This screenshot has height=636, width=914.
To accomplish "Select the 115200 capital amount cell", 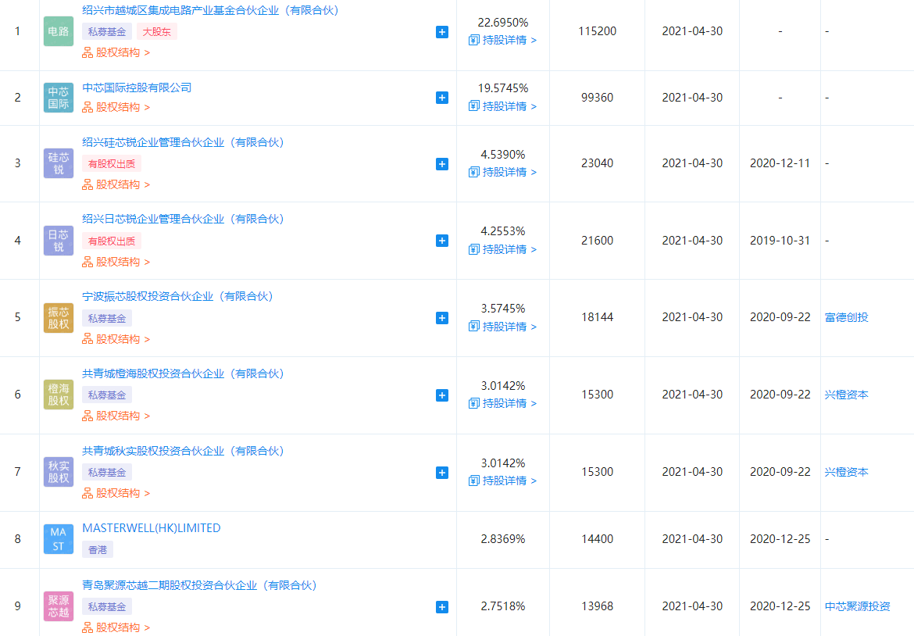I will click(598, 31).
